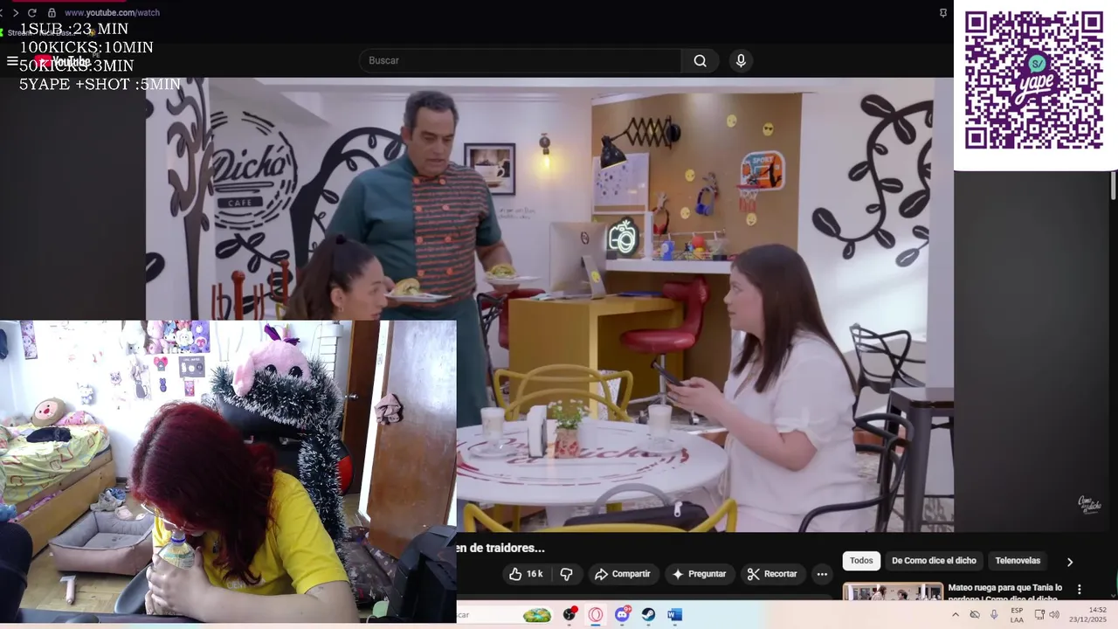Expand hidden system tray icons
The image size is (1118, 629).
955,615
